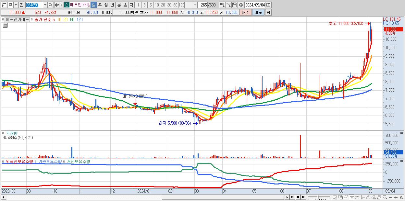Click the speaker sound icon
Viewport: 405px width, 201px height.
(57, 5)
